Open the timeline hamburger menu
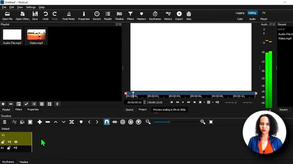Image resolution: width=293 pixels, height=164 pixels. point(5,122)
